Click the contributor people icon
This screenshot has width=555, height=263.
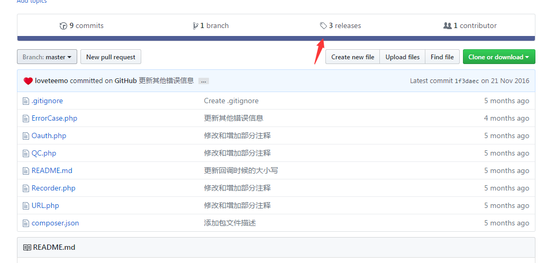tap(447, 26)
